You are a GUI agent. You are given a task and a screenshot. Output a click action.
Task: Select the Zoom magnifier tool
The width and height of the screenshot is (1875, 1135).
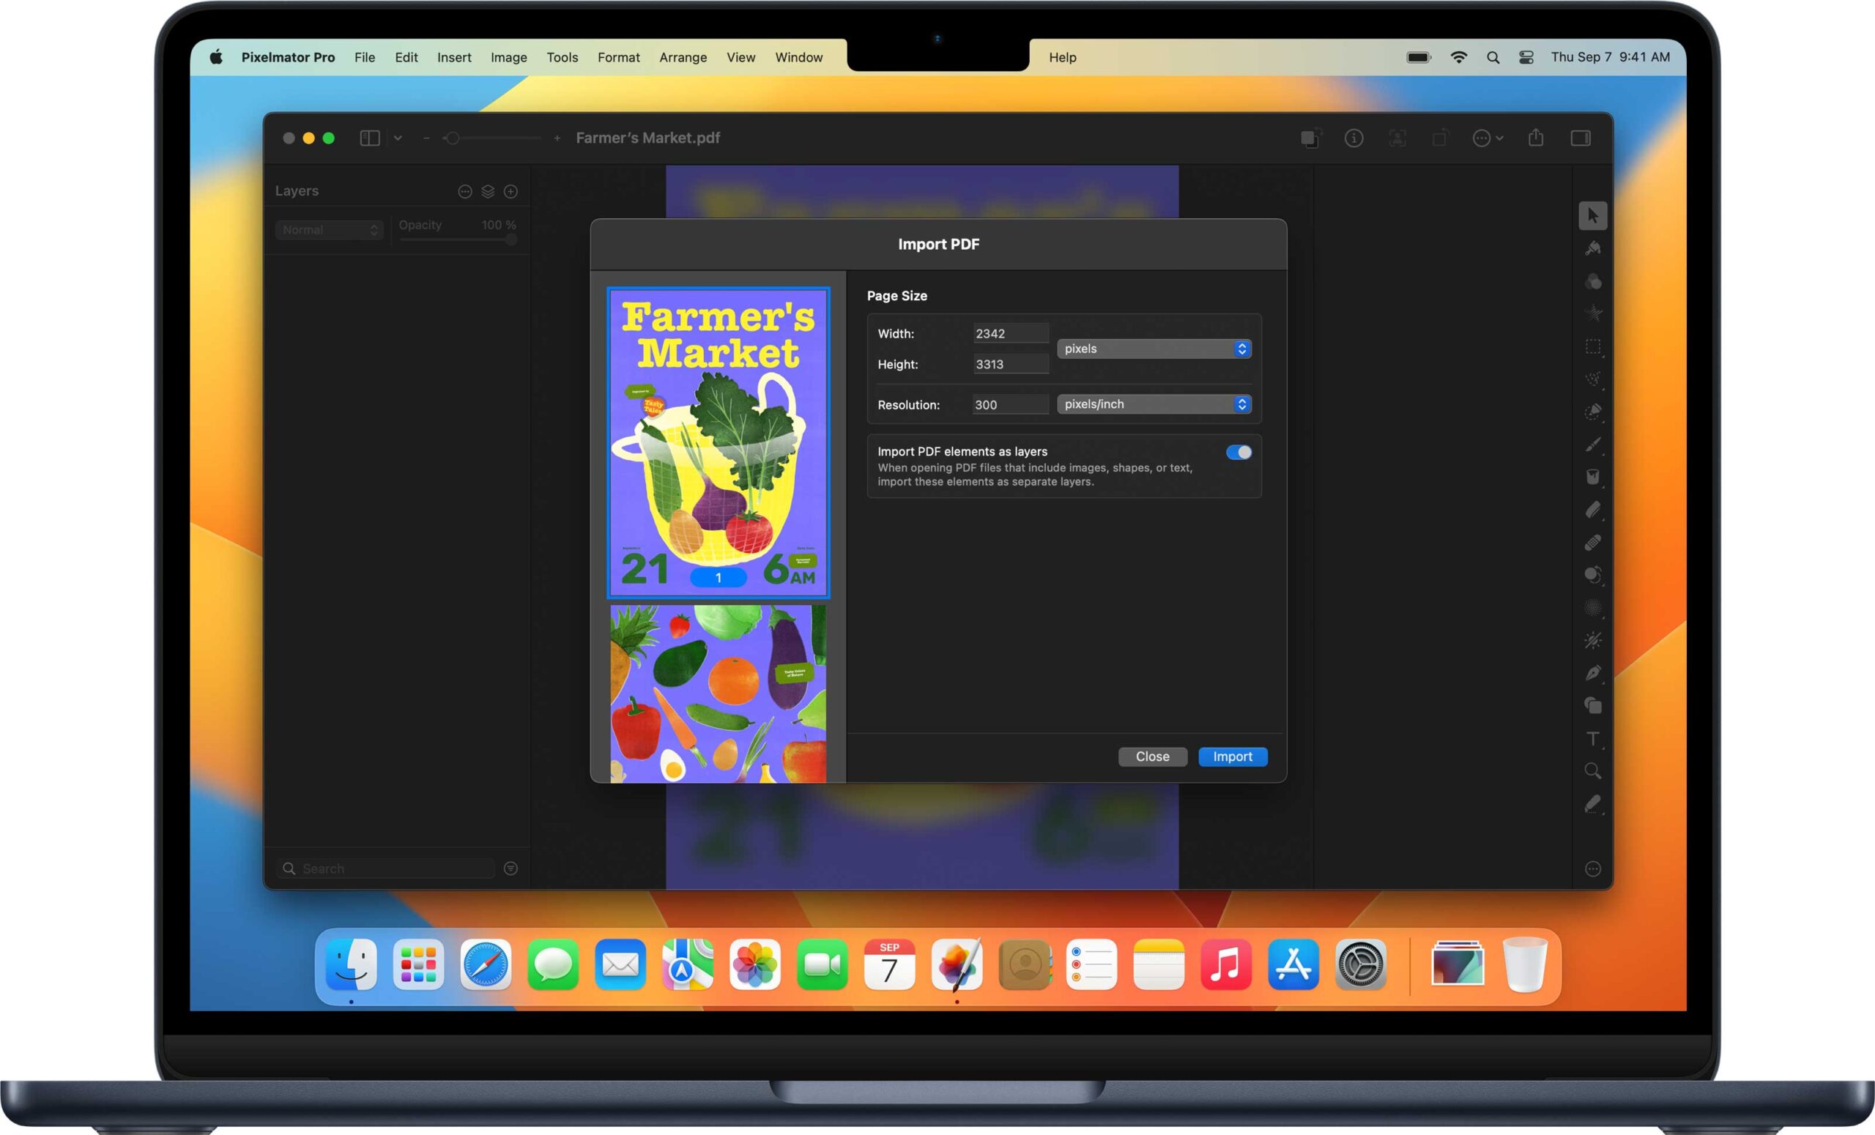[x=1593, y=770]
